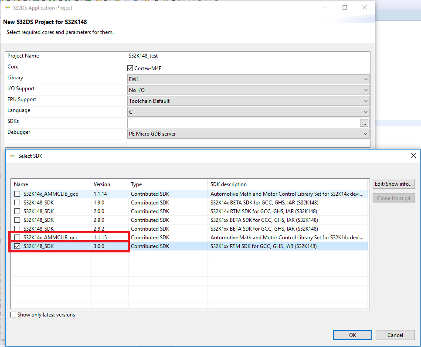
Task: Open the Language dropdown showing C
Action: pos(248,112)
